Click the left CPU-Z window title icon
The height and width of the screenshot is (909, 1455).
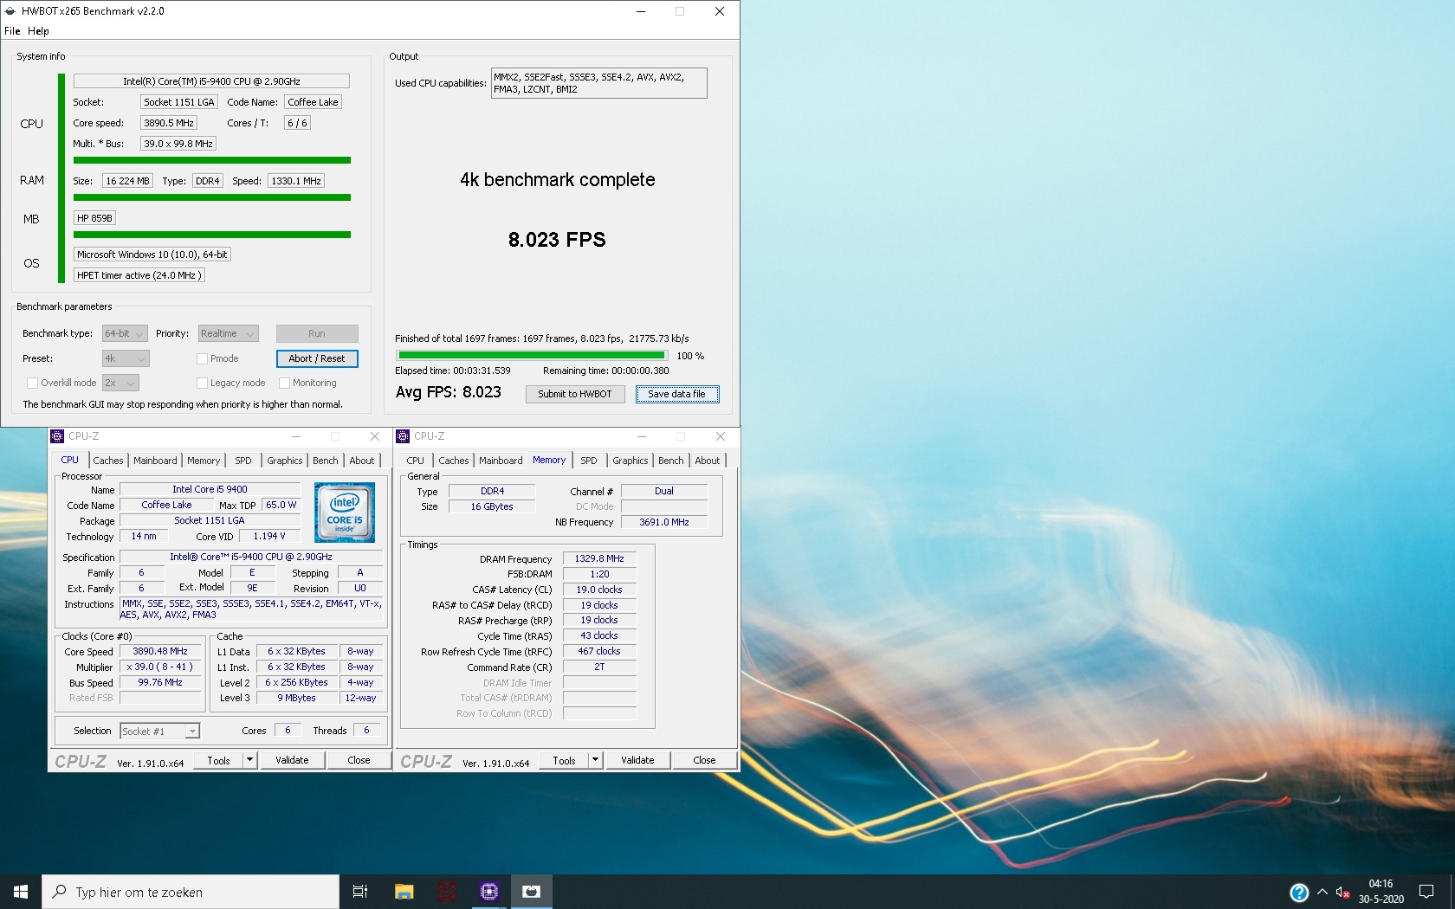click(57, 436)
